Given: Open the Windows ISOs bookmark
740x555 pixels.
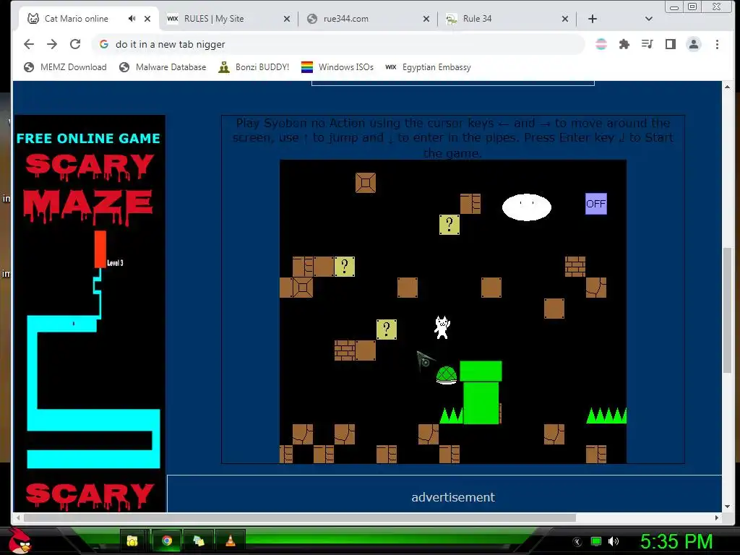Looking at the screenshot, I should 337,67.
